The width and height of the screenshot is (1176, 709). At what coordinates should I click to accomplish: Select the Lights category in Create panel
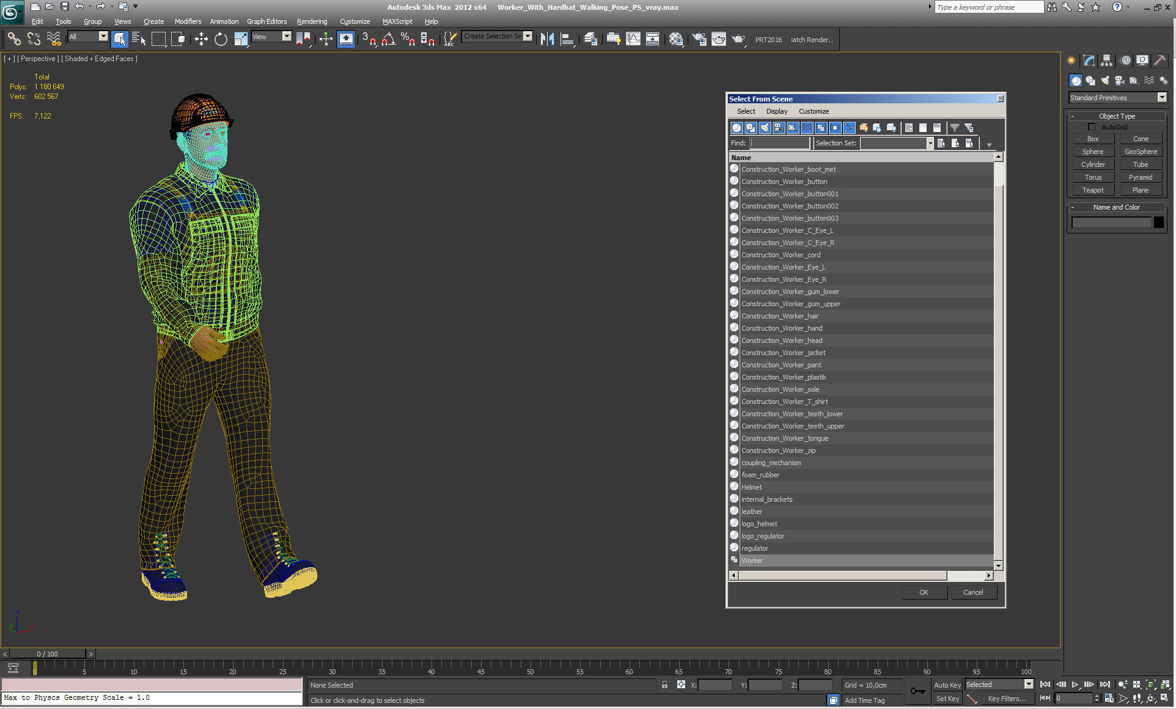click(x=1104, y=80)
